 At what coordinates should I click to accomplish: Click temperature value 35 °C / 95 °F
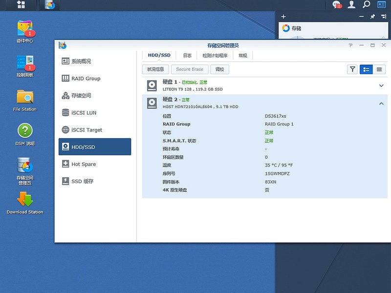tap(279, 165)
